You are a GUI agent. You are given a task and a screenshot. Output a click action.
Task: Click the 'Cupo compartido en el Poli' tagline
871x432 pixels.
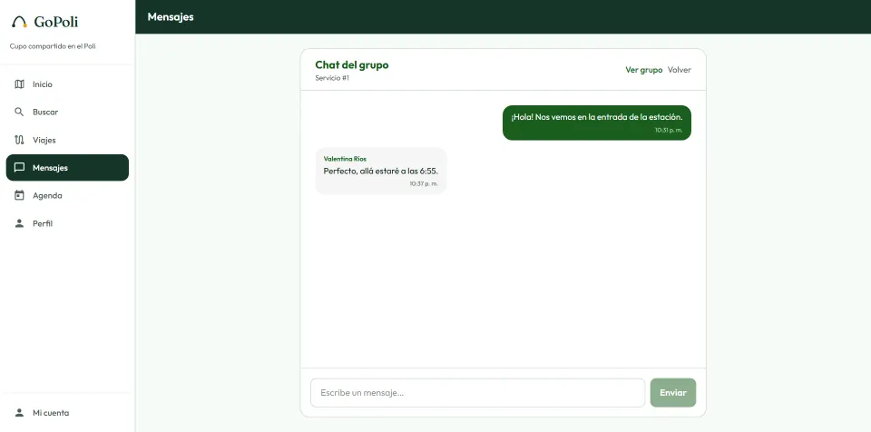53,46
